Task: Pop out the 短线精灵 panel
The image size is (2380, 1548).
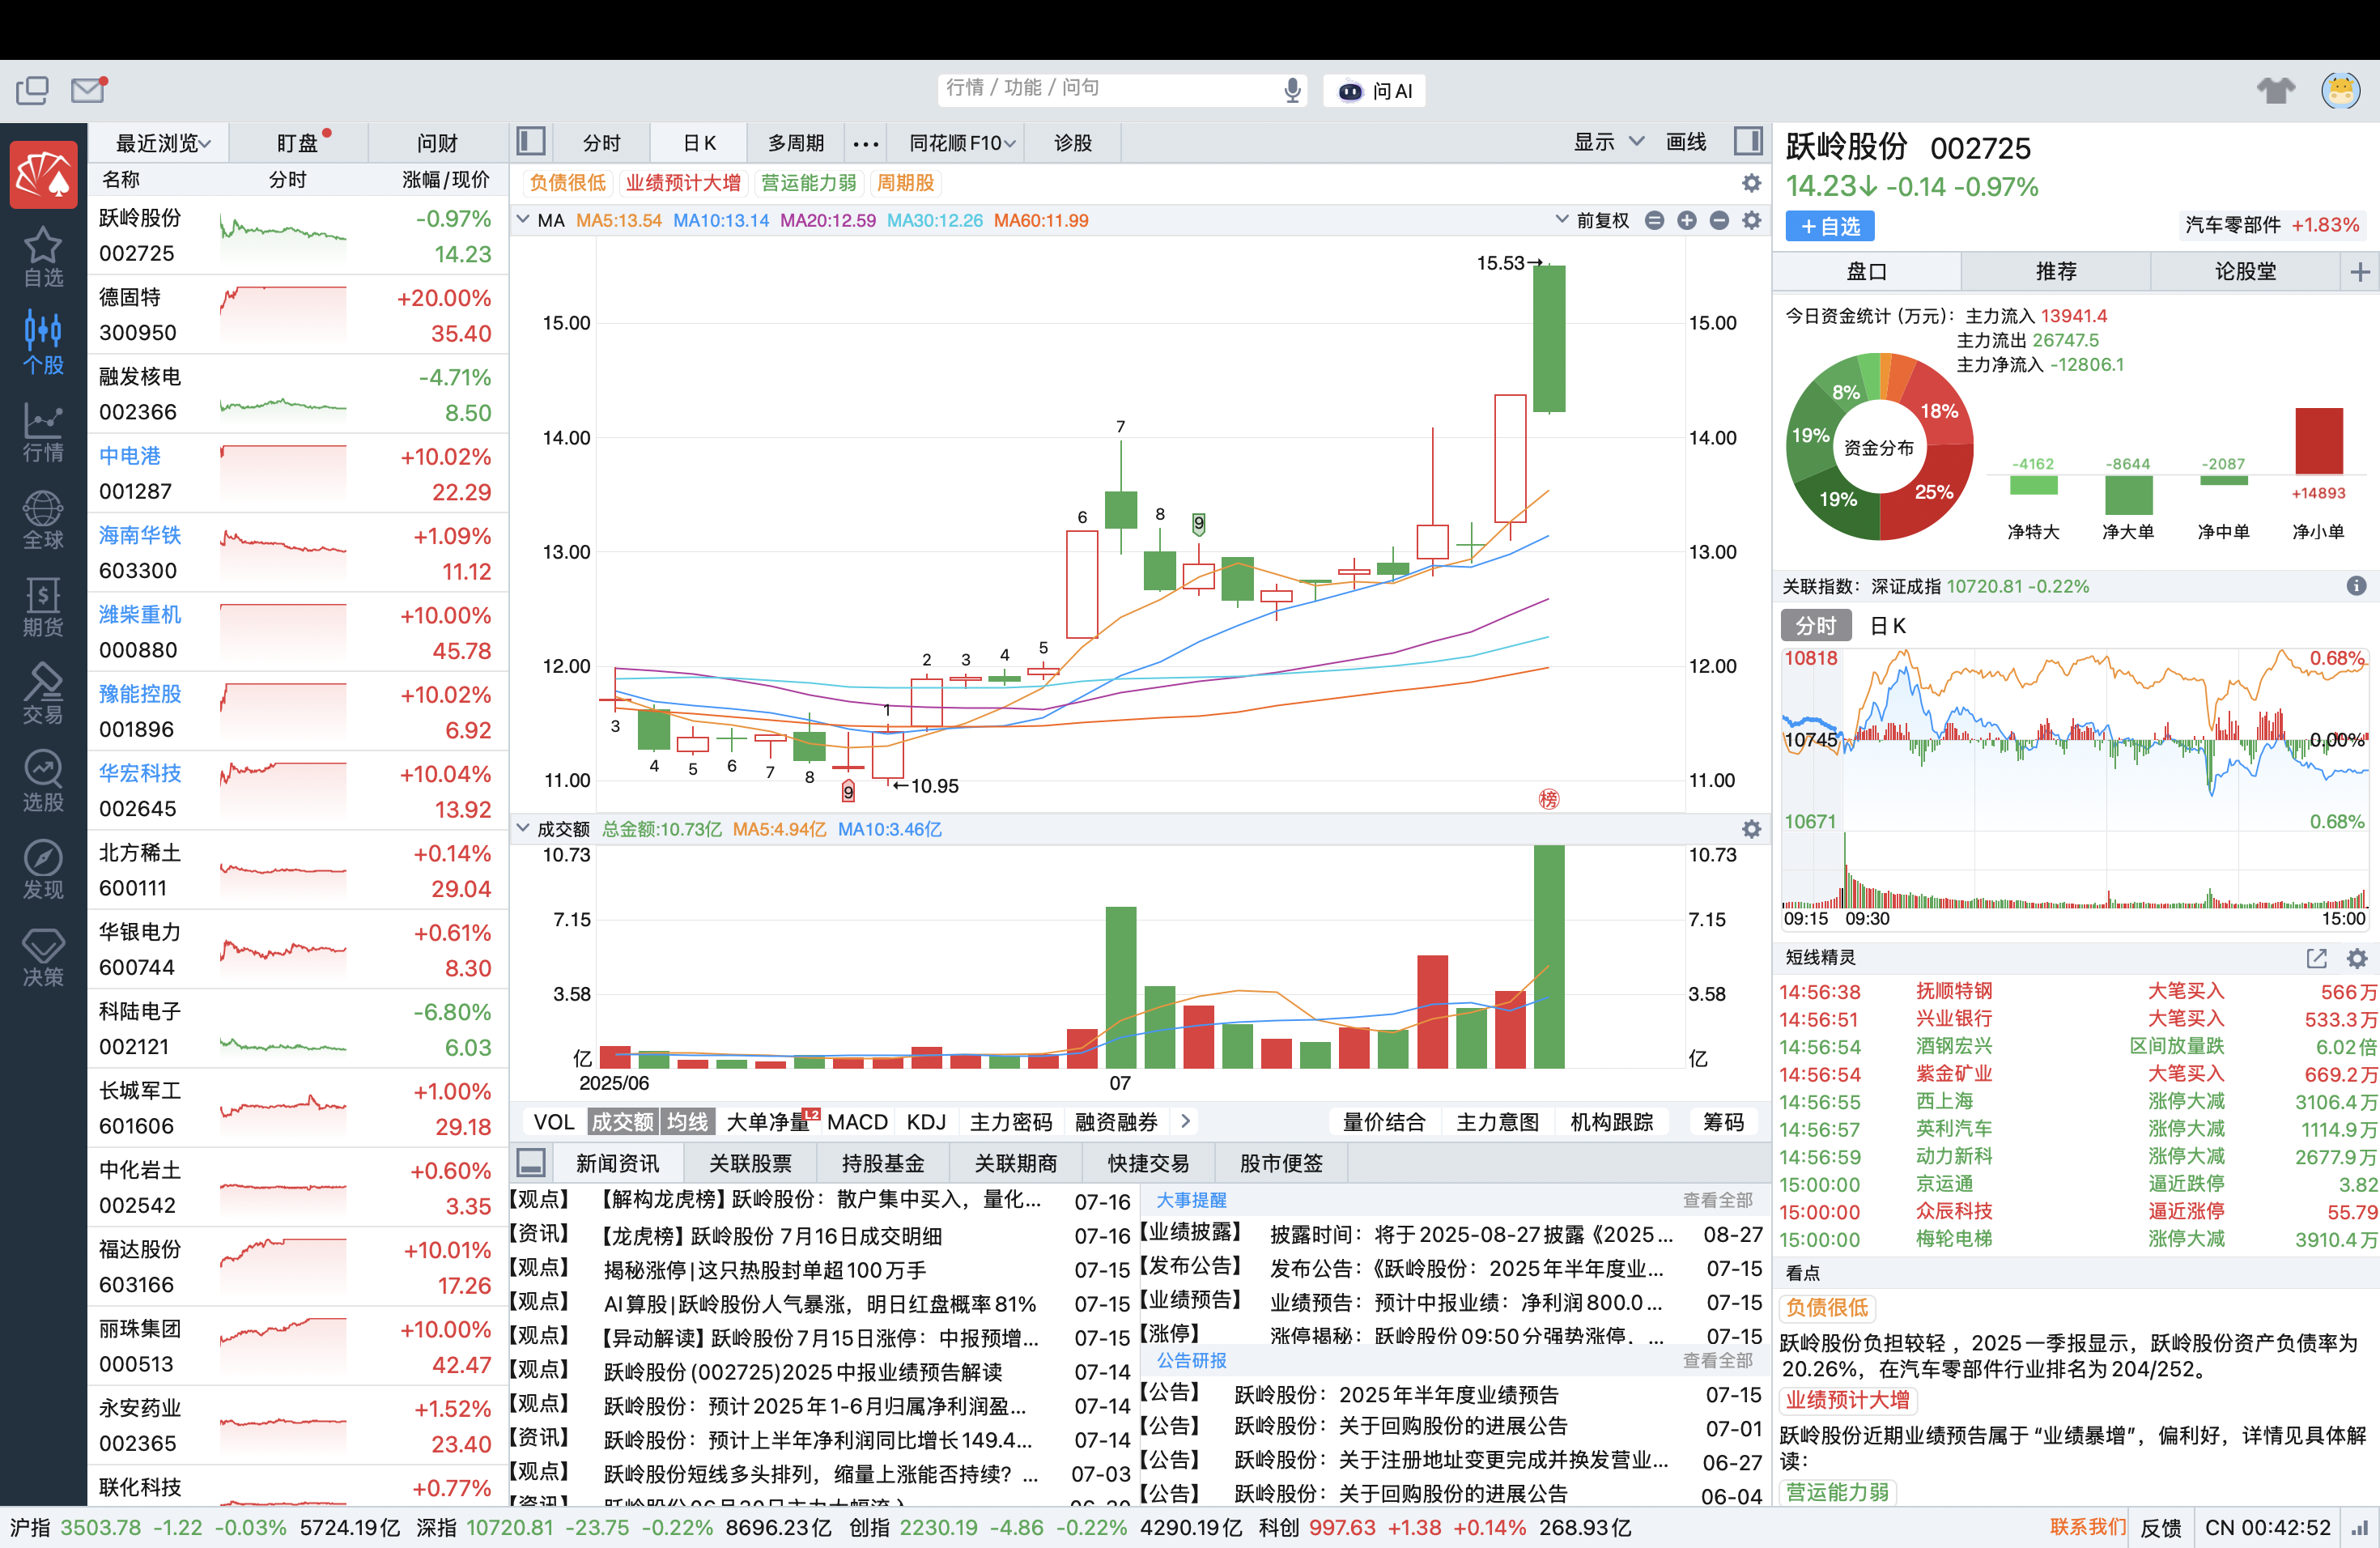Action: click(2316, 958)
